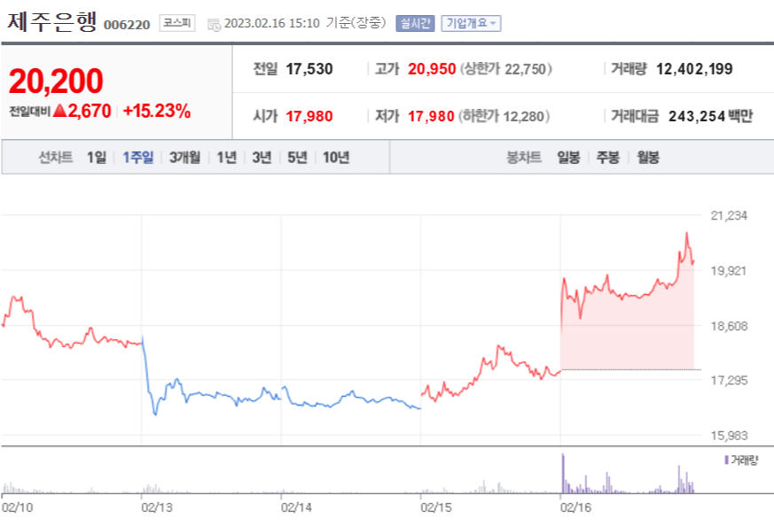Click the trading volume 12,402,199

coord(694,69)
